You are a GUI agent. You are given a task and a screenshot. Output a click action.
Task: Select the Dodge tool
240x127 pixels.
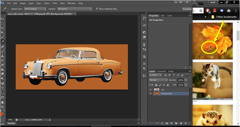pos(2,79)
